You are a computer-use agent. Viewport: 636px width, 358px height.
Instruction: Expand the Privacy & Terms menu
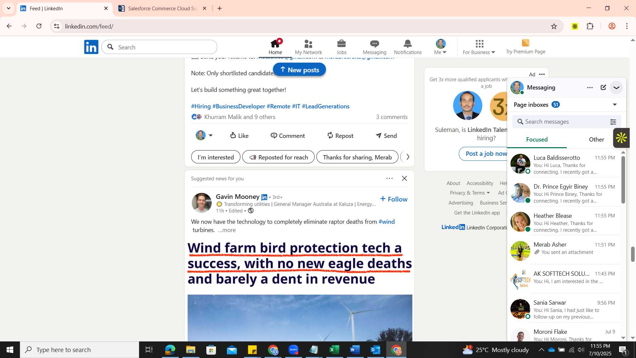[470, 193]
